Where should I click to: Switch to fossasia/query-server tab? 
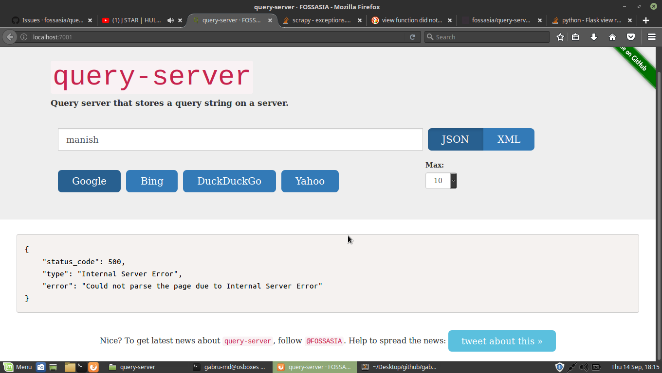click(501, 20)
